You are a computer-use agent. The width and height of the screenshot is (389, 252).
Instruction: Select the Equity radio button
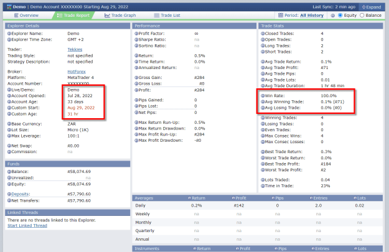[340, 16]
